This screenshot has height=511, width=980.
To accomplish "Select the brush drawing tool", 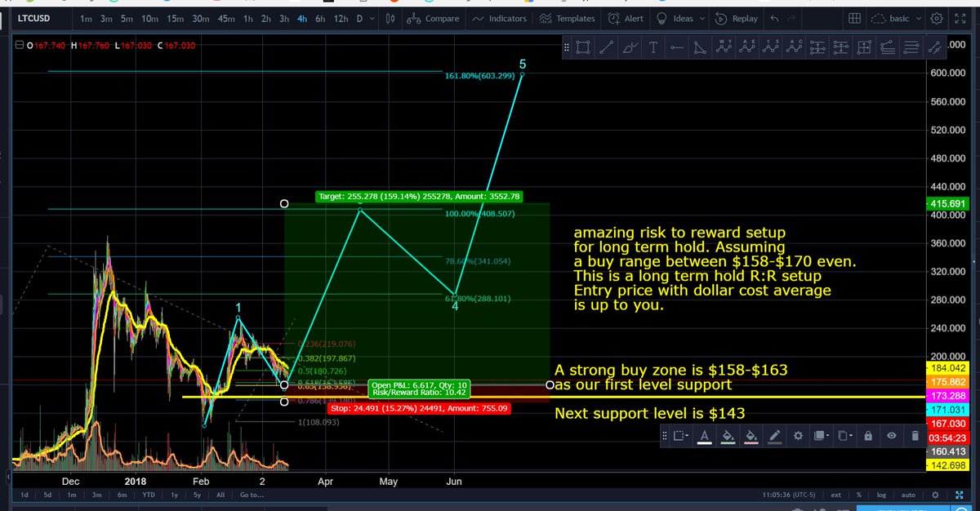I will point(630,47).
